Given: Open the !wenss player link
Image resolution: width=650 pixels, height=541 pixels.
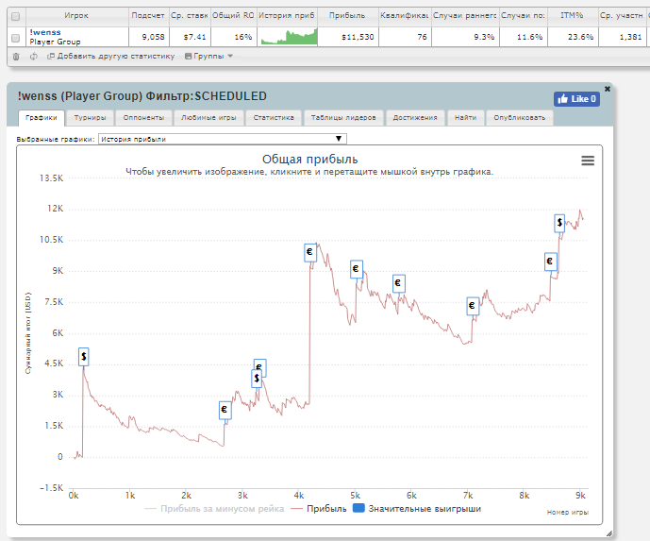Looking at the screenshot, I should (44, 32).
